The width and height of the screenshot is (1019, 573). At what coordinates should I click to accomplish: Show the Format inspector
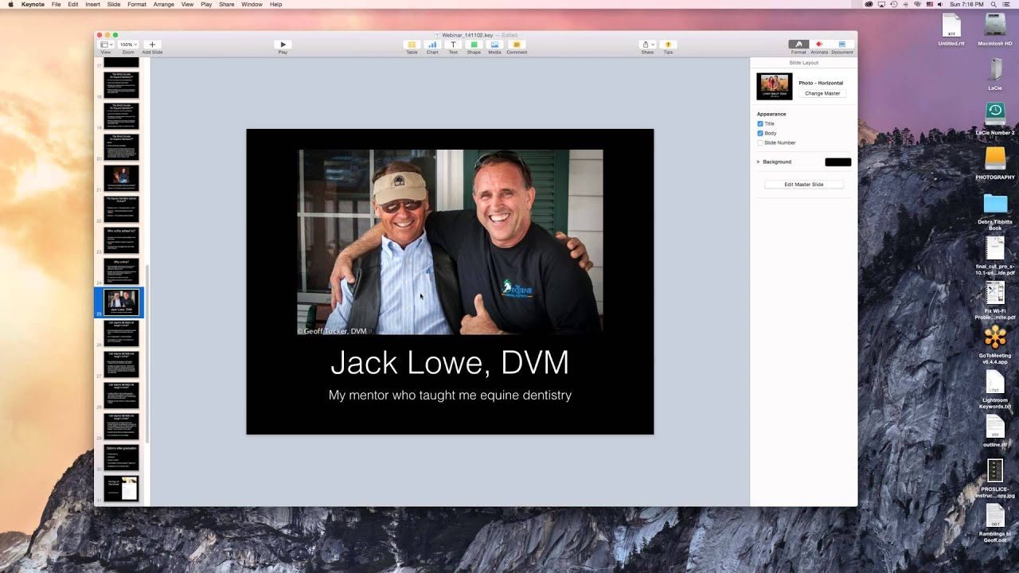pyautogui.click(x=798, y=45)
